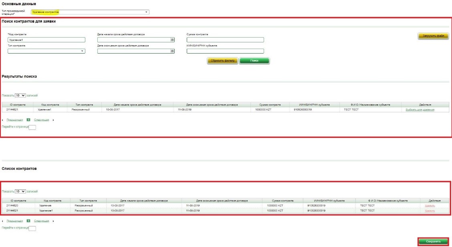Change records-per-page selector in Результаты поиска
Viewport: 452px width, 247px height.
click(20, 96)
